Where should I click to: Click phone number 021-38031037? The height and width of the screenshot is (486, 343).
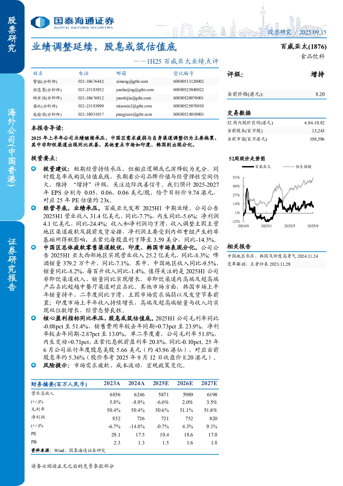click(x=91, y=114)
